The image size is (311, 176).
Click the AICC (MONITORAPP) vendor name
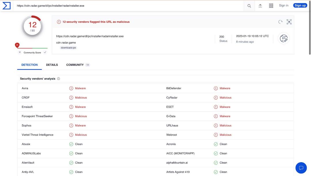tap(180, 153)
